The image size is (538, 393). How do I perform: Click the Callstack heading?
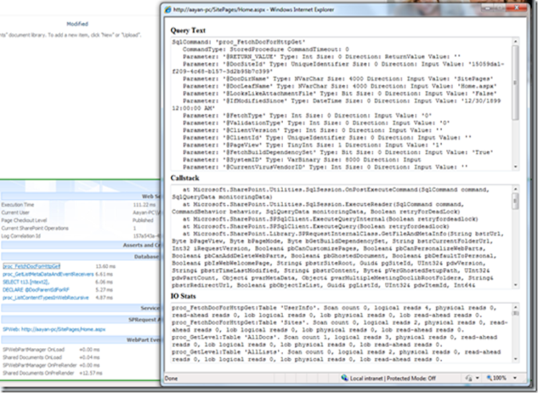(184, 178)
